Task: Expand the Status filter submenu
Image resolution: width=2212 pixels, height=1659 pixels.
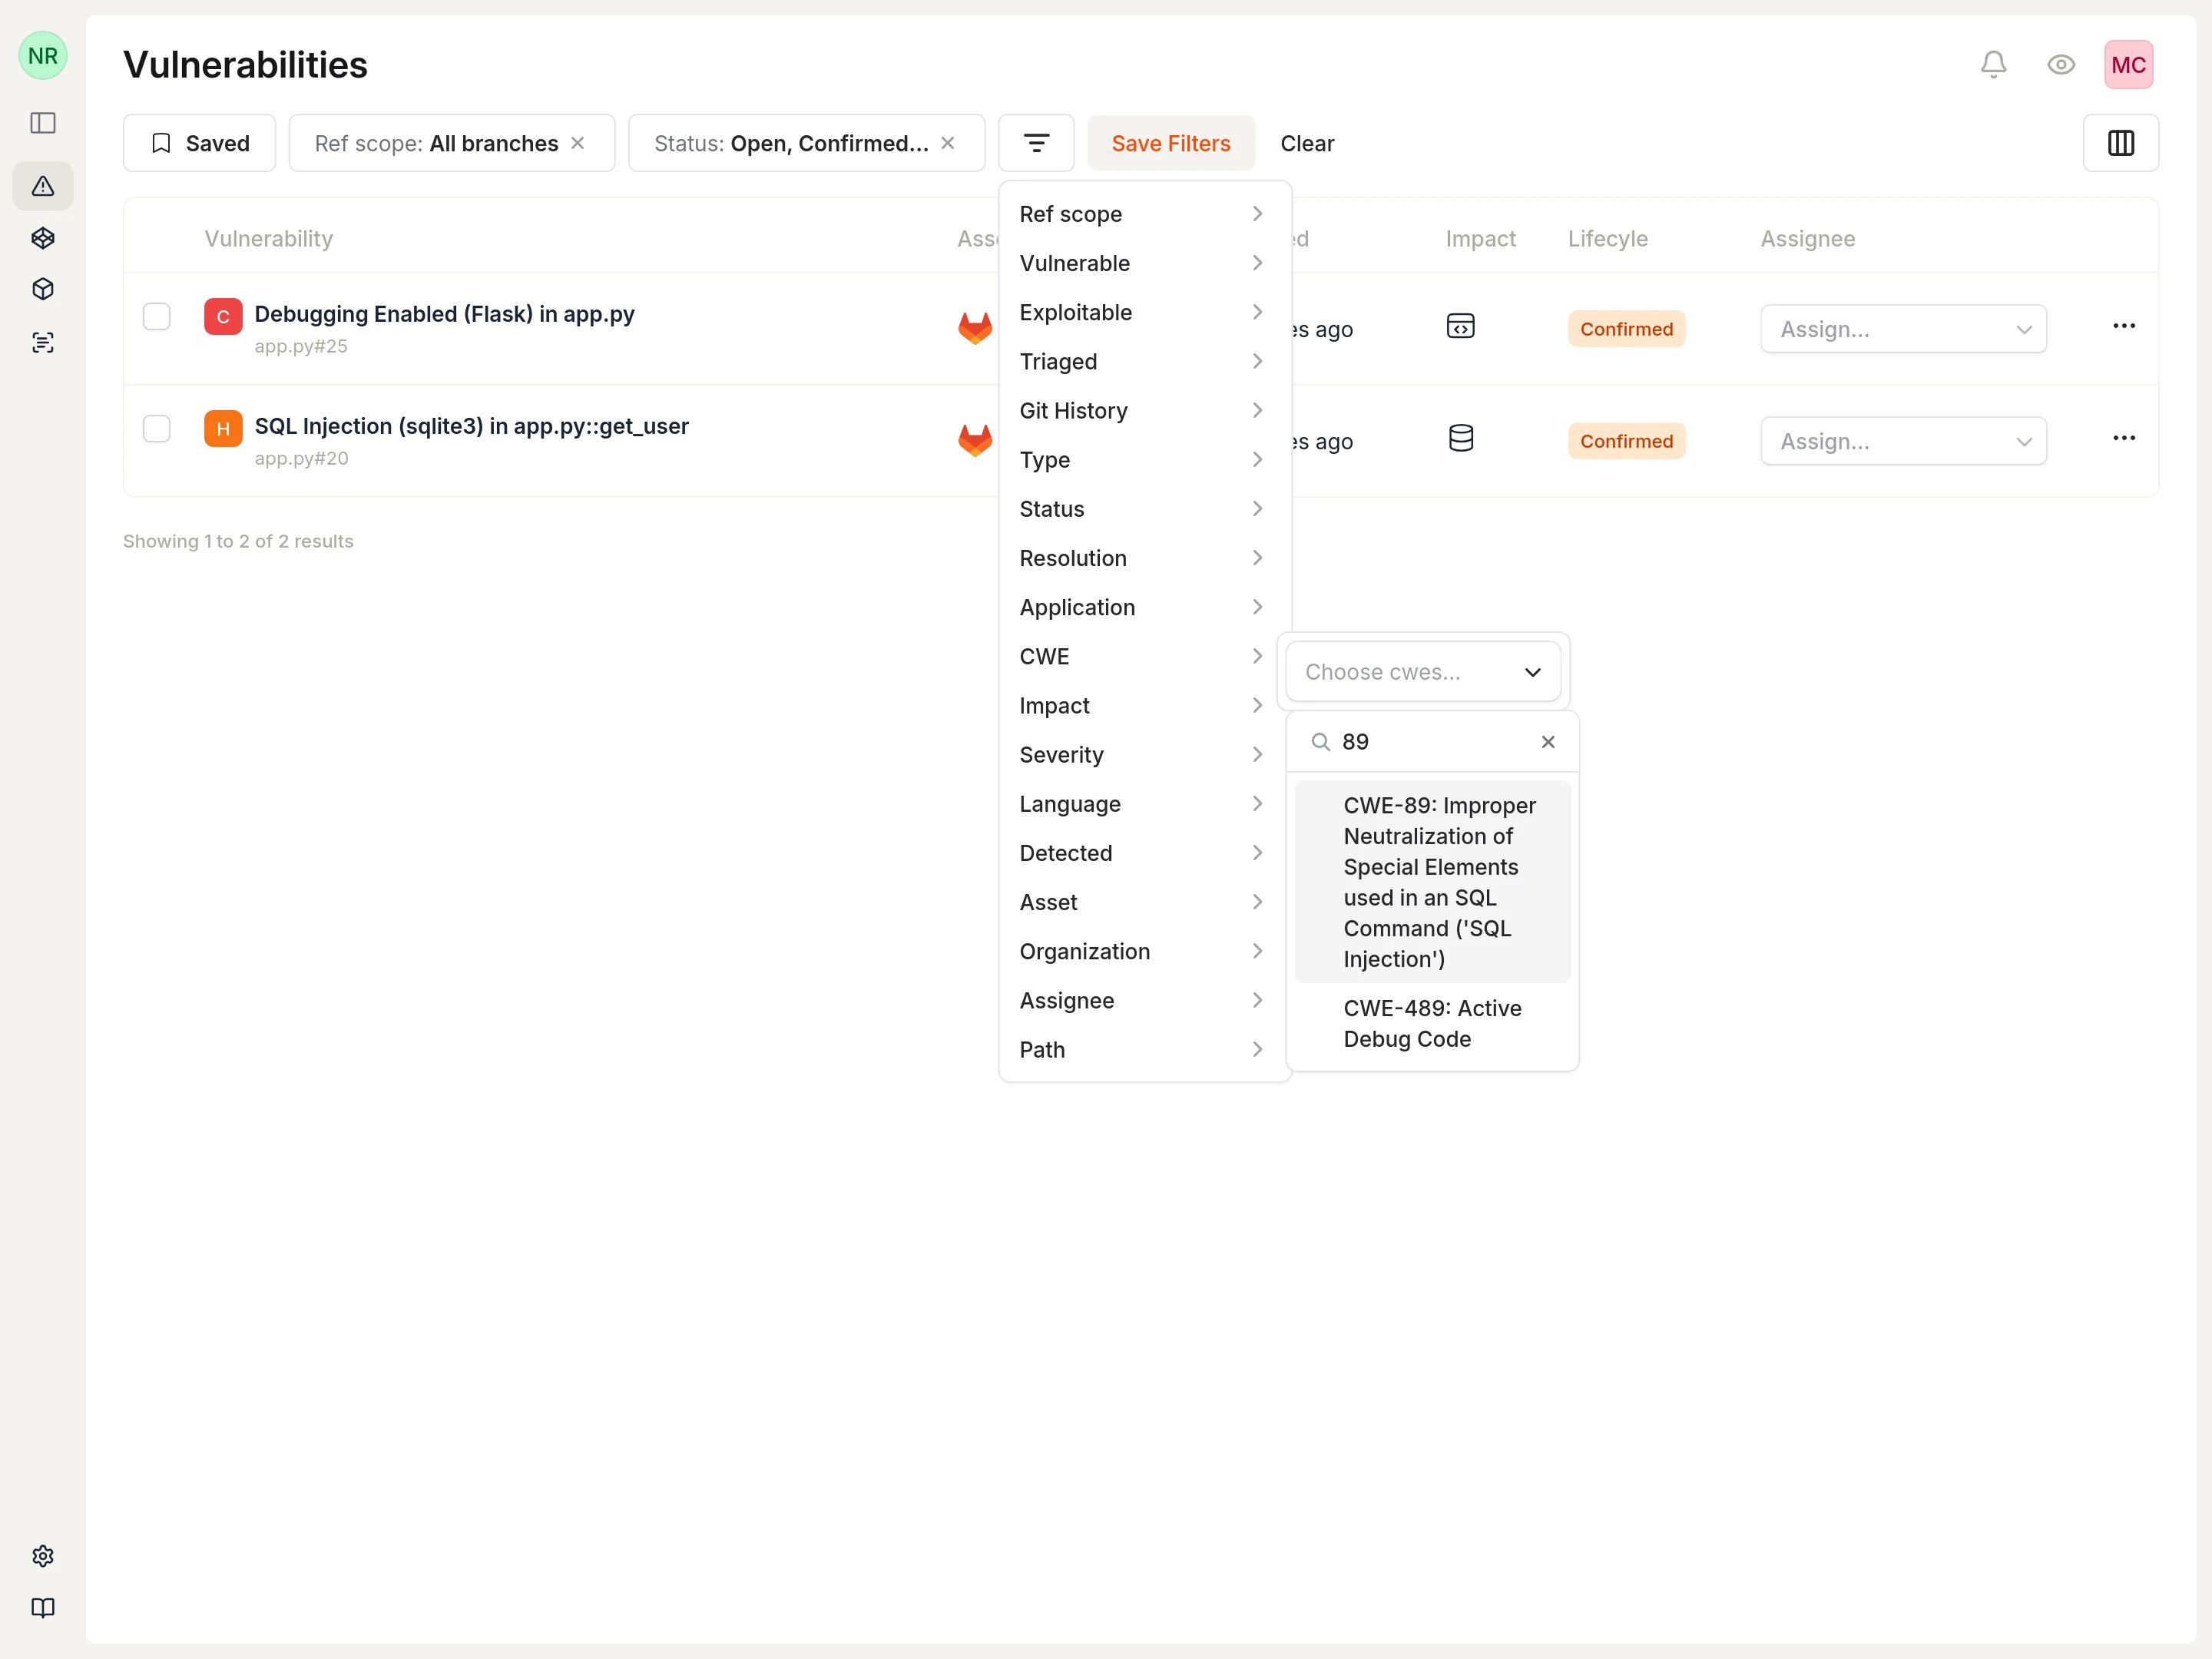Action: coord(1144,508)
